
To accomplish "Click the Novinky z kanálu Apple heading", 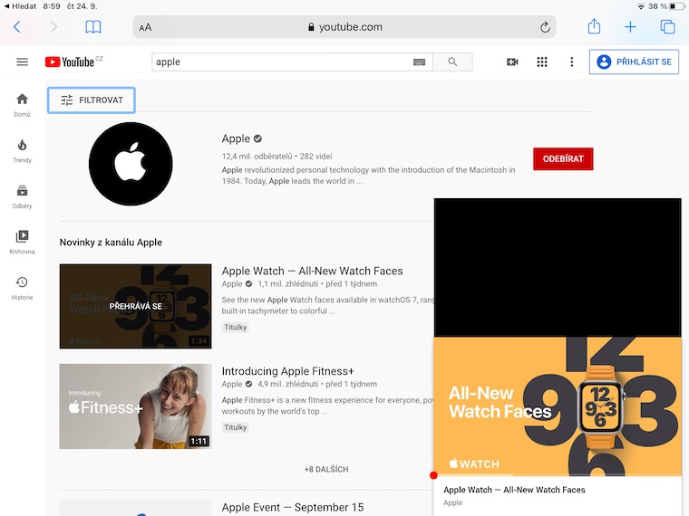I will (x=111, y=243).
